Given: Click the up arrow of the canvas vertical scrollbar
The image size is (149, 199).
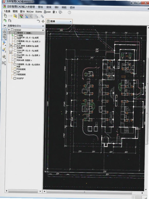Looking at the screenshot, I should point(148,27).
